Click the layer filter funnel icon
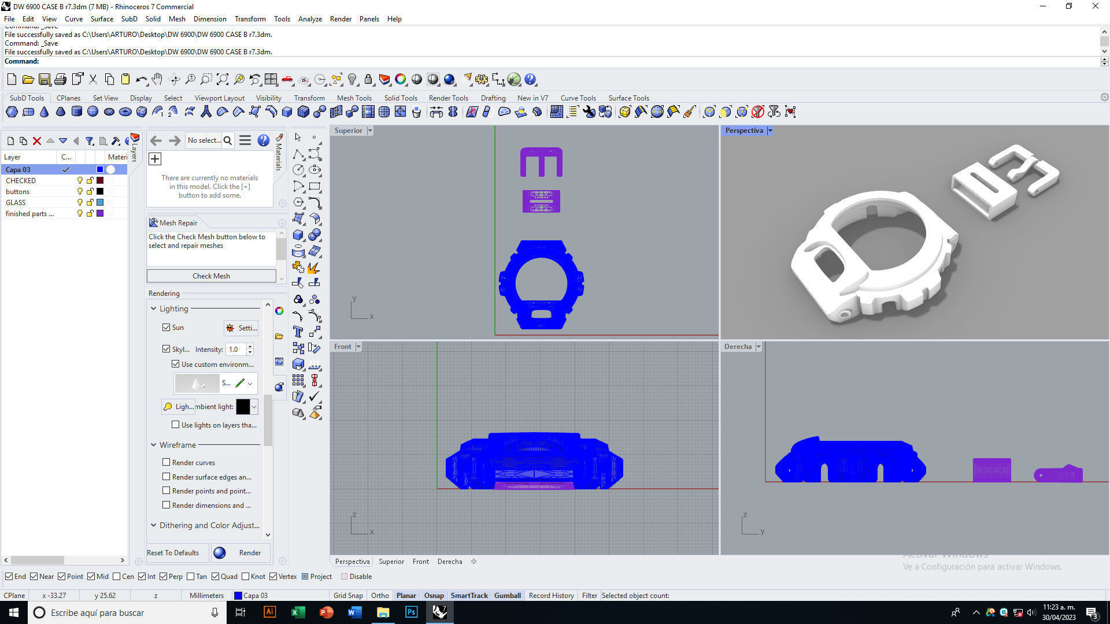This screenshot has width=1110, height=624. (90, 140)
